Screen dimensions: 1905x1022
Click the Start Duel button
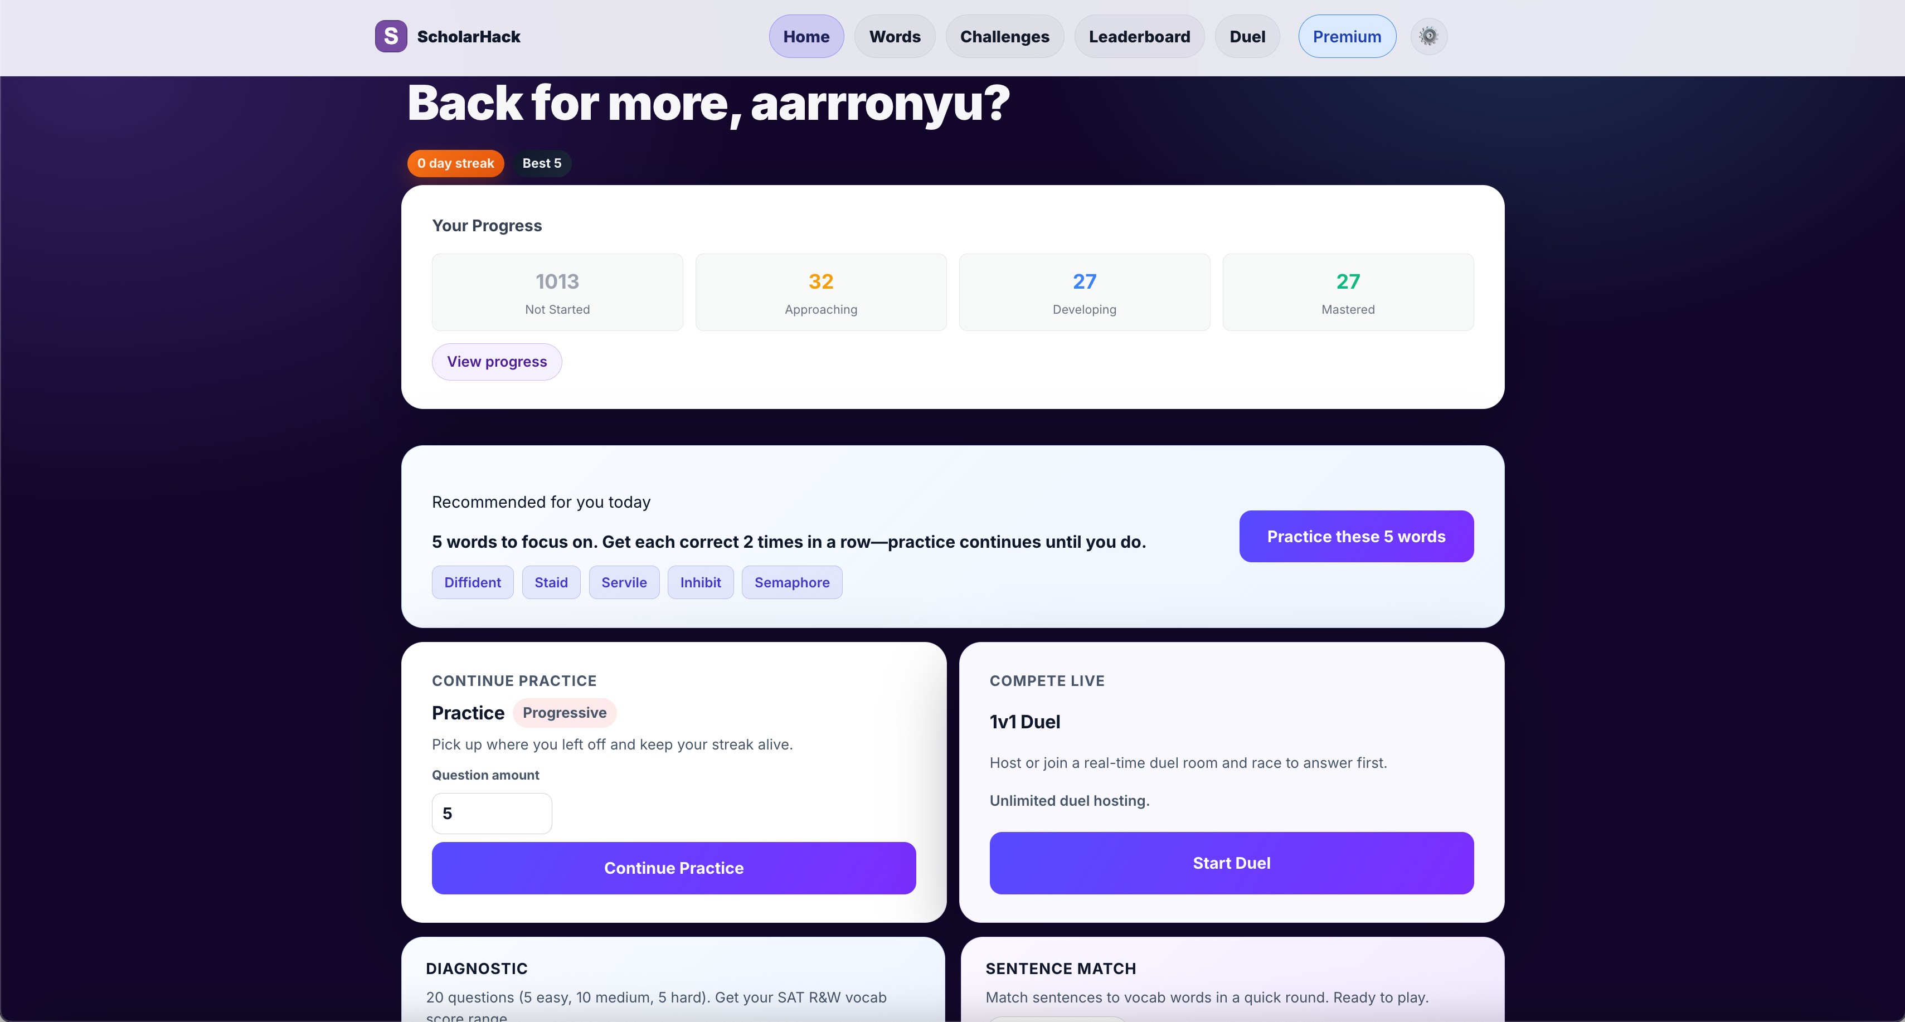(1231, 863)
